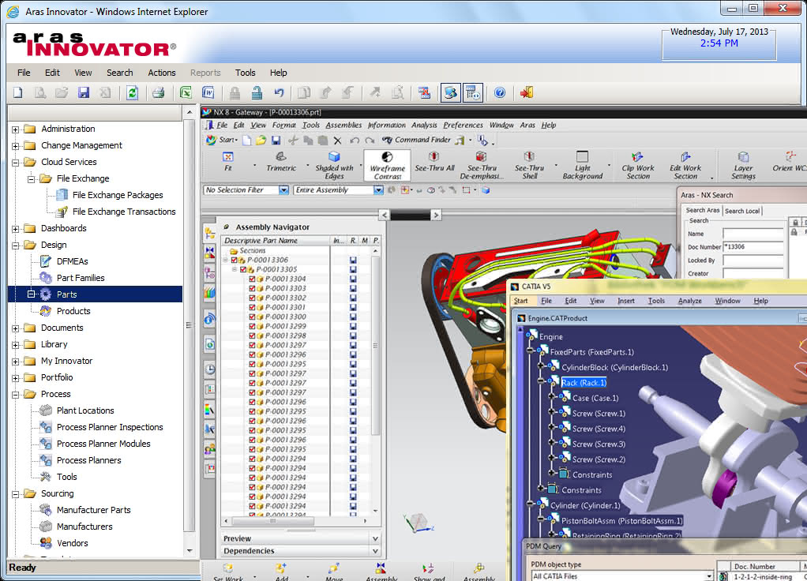Select Trimetric view in NX toolbar

point(281,162)
